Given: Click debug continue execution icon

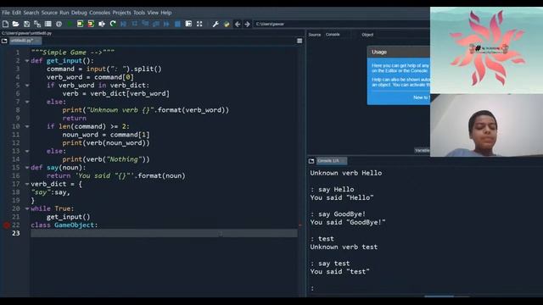Looking at the screenshot, I should point(166,24).
